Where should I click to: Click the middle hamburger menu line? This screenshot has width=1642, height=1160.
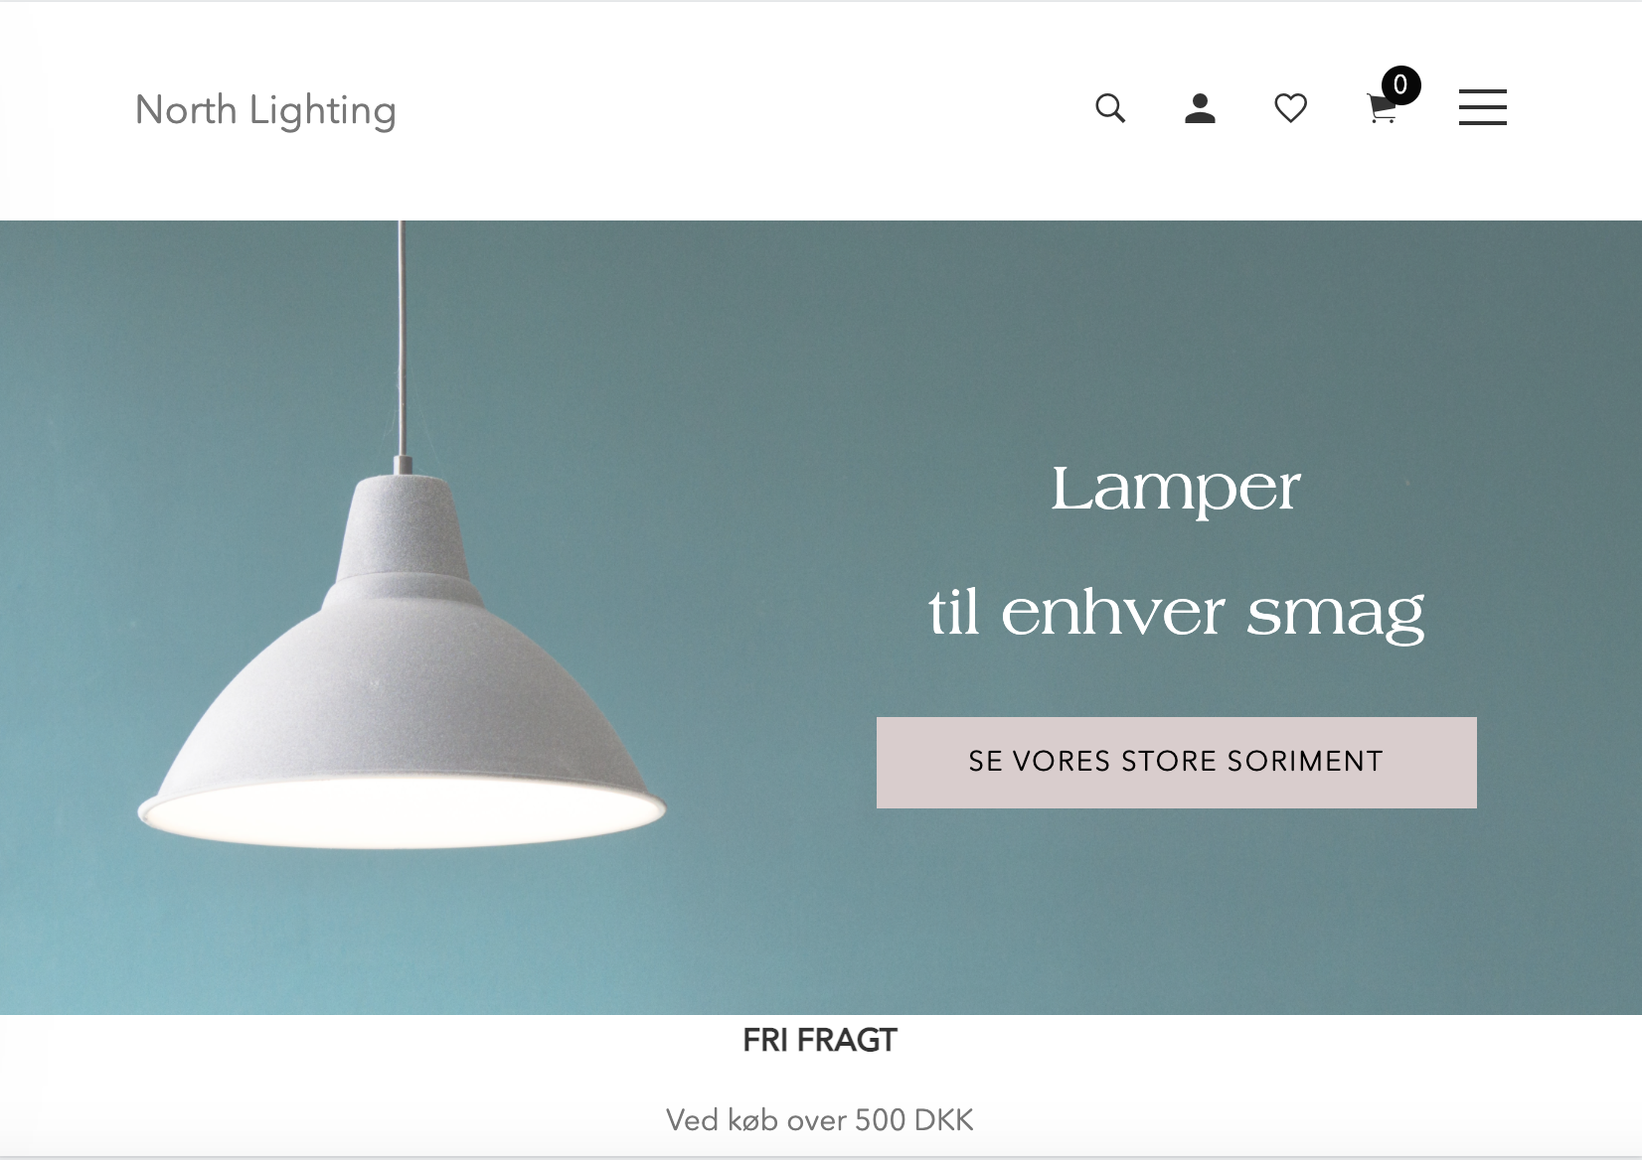(x=1482, y=107)
